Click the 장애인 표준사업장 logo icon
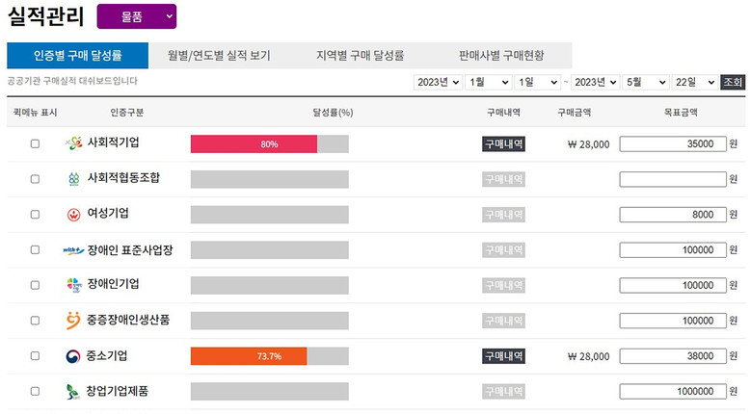This screenshot has height=414, width=750. [73, 249]
